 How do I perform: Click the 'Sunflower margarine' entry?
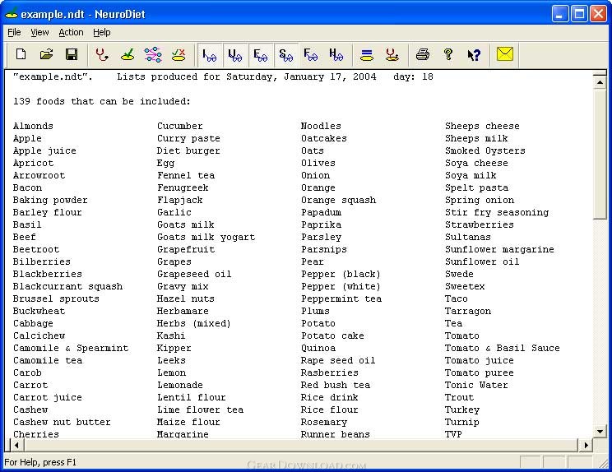499,249
